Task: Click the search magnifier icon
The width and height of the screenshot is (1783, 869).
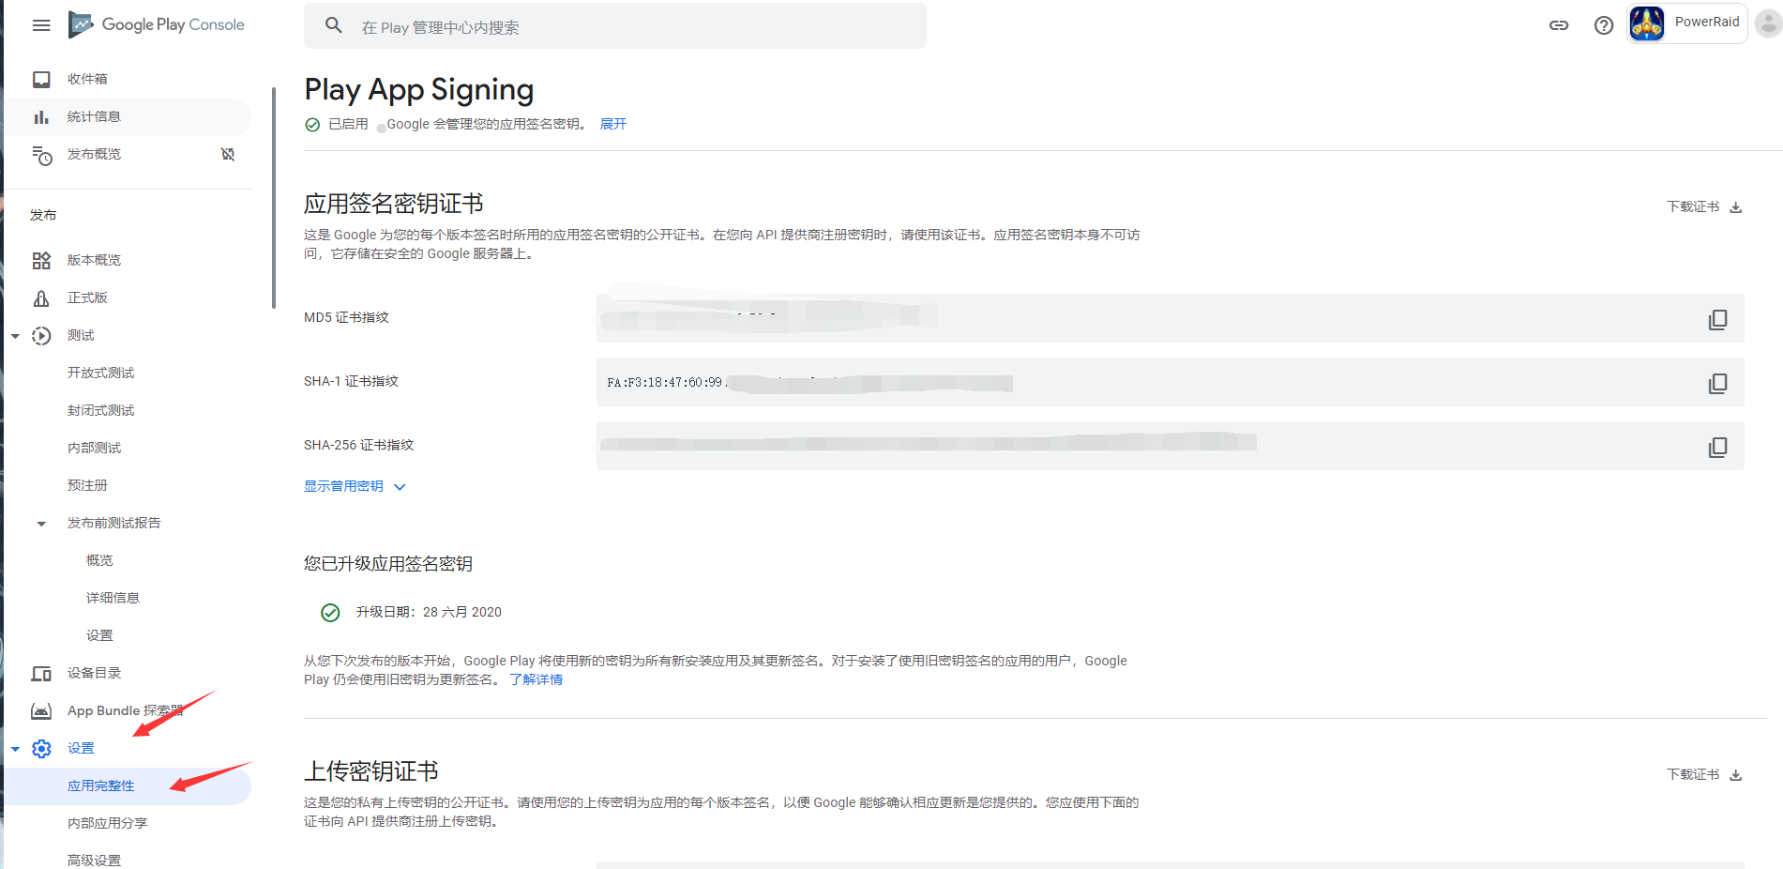Action: coord(334,26)
